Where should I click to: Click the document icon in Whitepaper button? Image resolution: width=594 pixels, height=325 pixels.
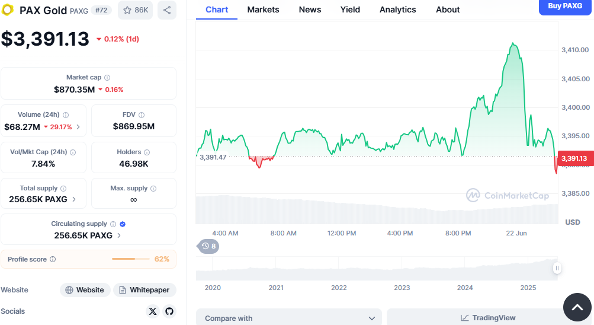(x=123, y=290)
